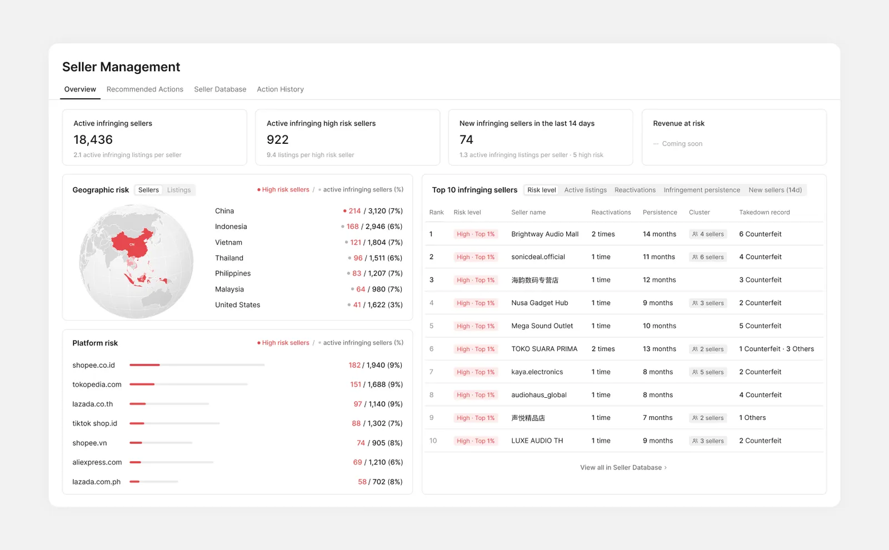Open New infringing sellers last 14 days card
Viewport: 889px width, 550px height.
pyautogui.click(x=541, y=137)
